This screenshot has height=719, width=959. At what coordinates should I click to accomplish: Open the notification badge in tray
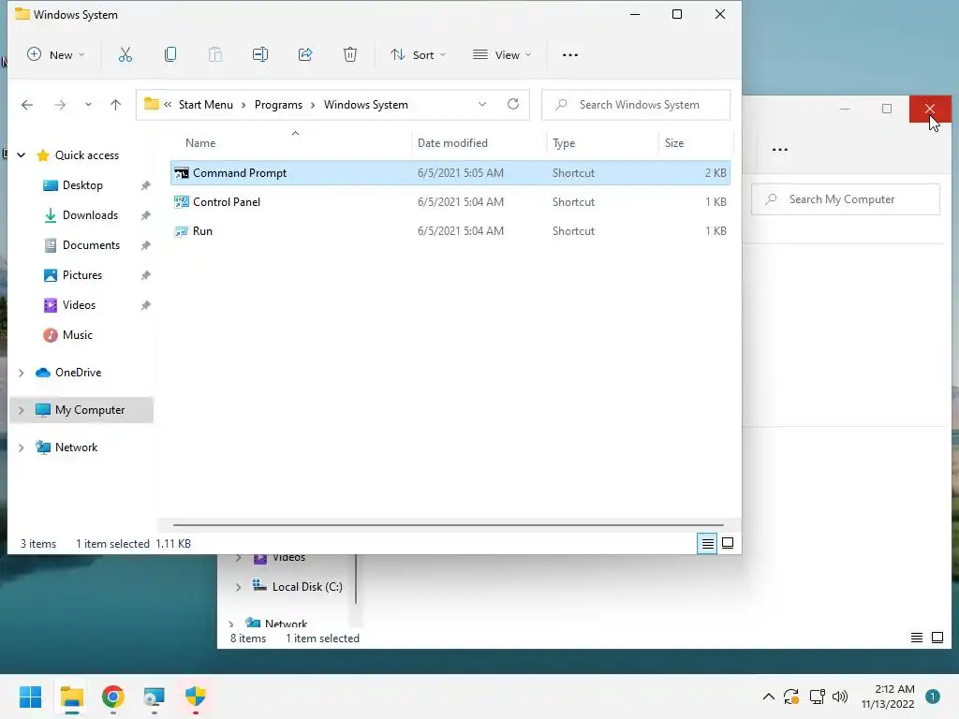933,697
